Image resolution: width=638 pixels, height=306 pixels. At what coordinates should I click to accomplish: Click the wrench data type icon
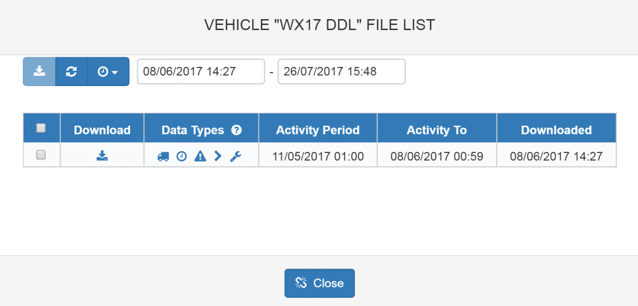point(235,156)
